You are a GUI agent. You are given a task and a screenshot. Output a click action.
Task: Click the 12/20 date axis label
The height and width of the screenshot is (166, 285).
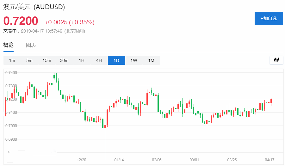(x=81, y=160)
